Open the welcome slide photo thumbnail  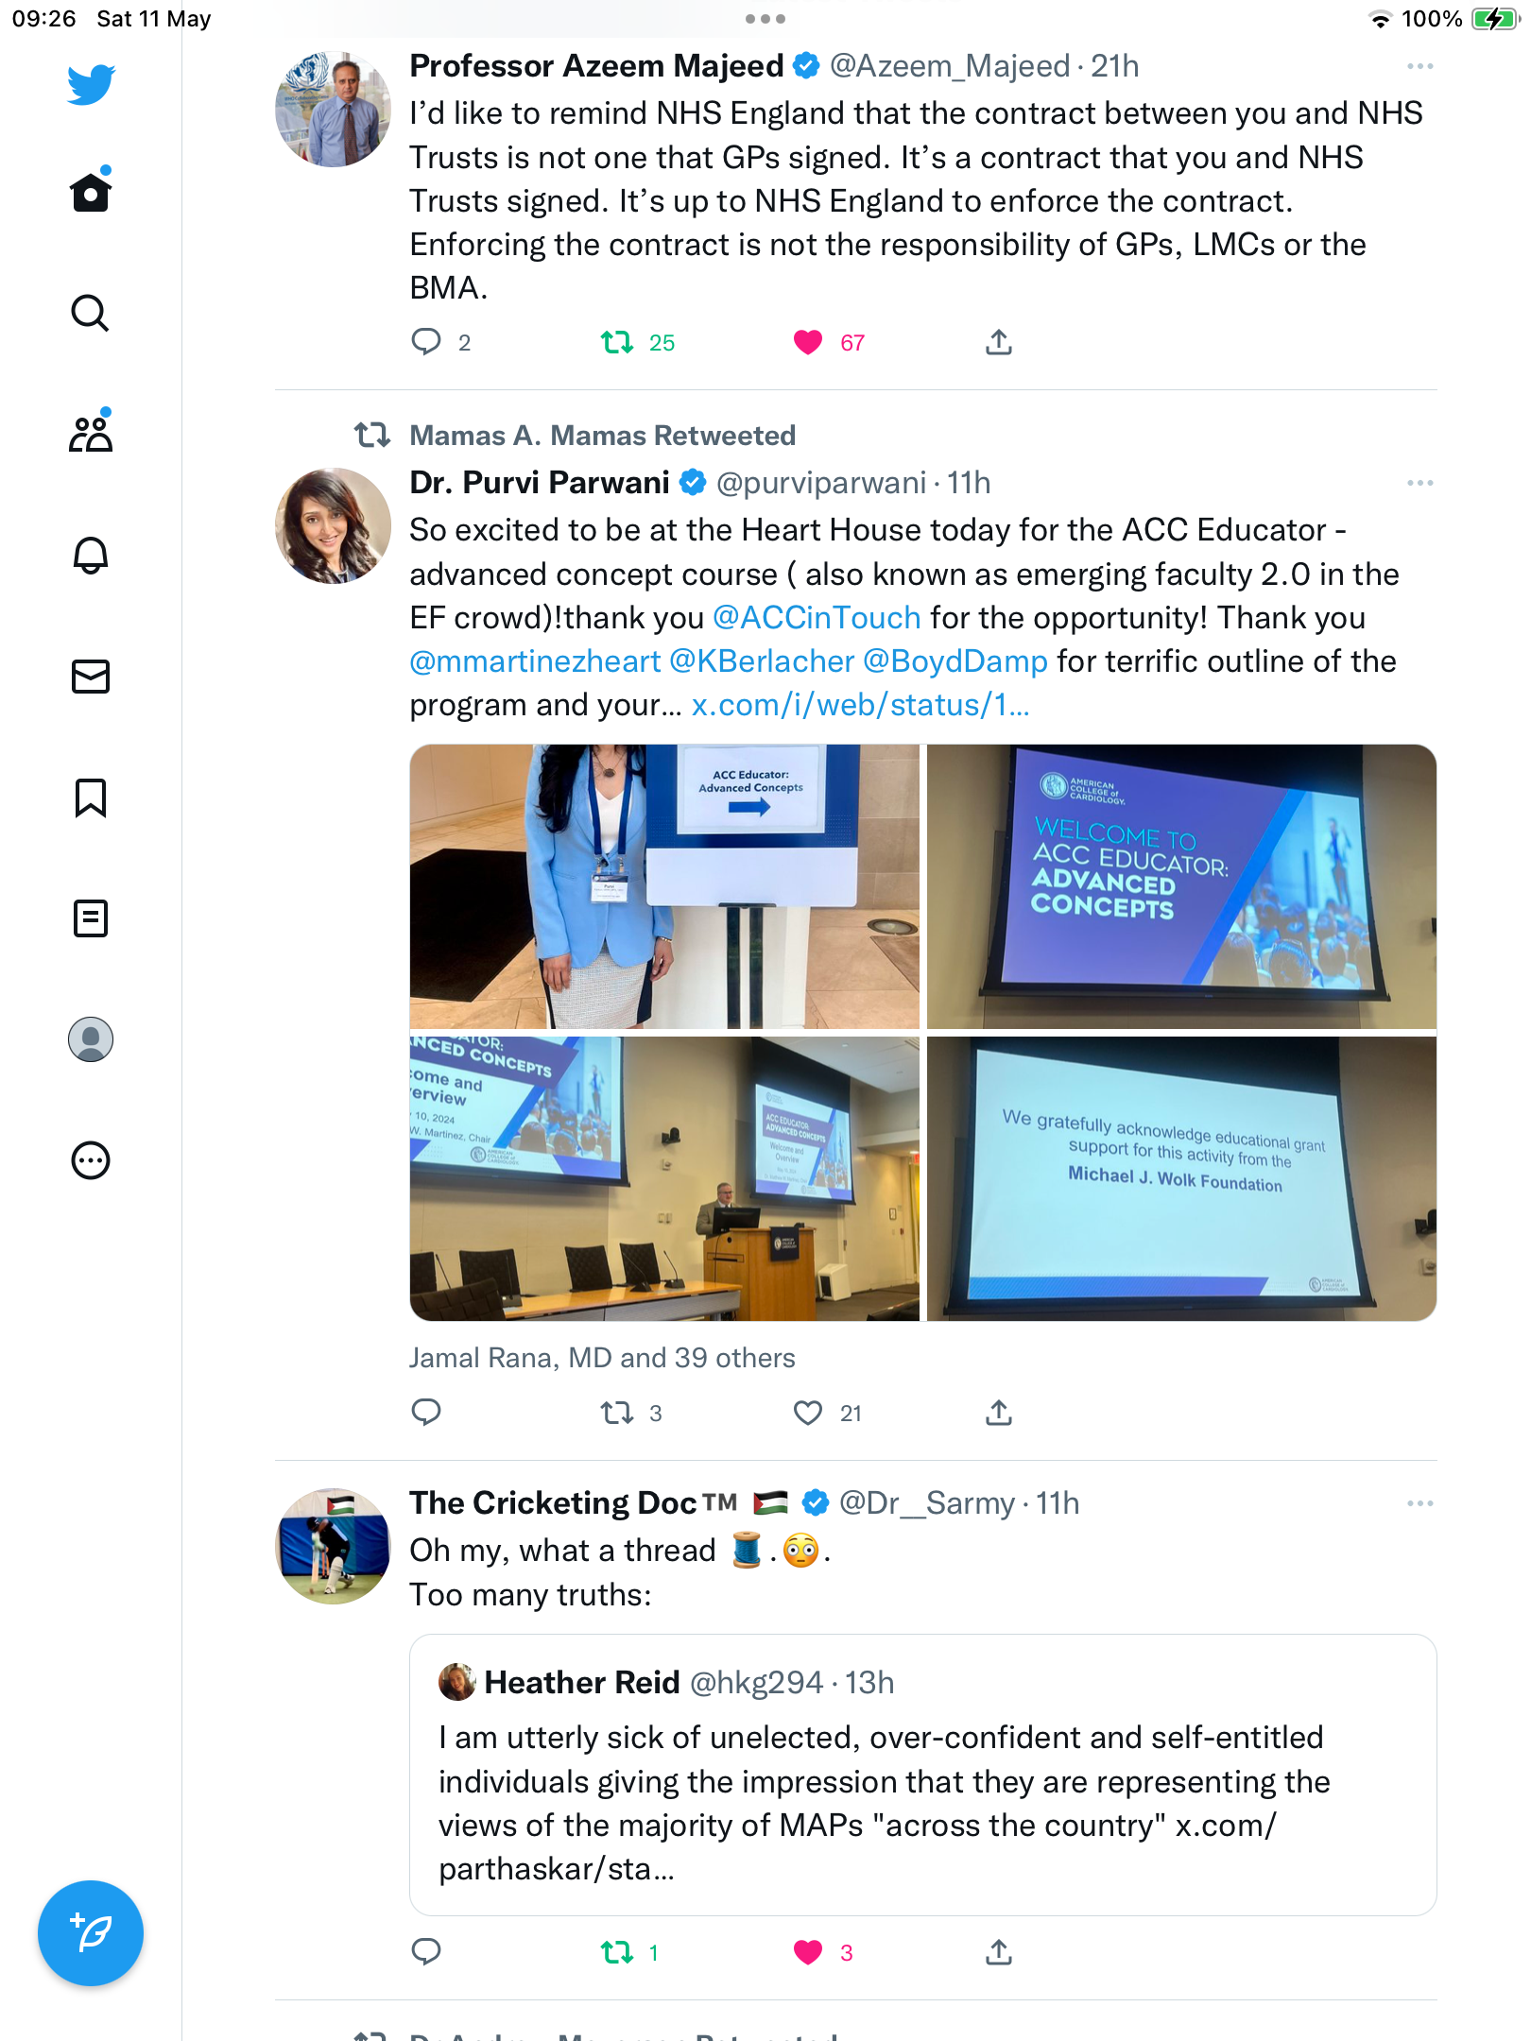pyautogui.click(x=1181, y=886)
